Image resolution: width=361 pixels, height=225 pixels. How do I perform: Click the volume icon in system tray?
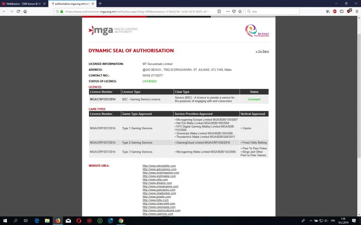point(326,221)
